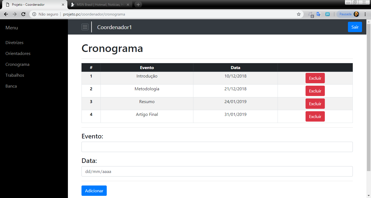Open a new browser tab
The height and width of the screenshot is (198, 371).
tap(138, 5)
